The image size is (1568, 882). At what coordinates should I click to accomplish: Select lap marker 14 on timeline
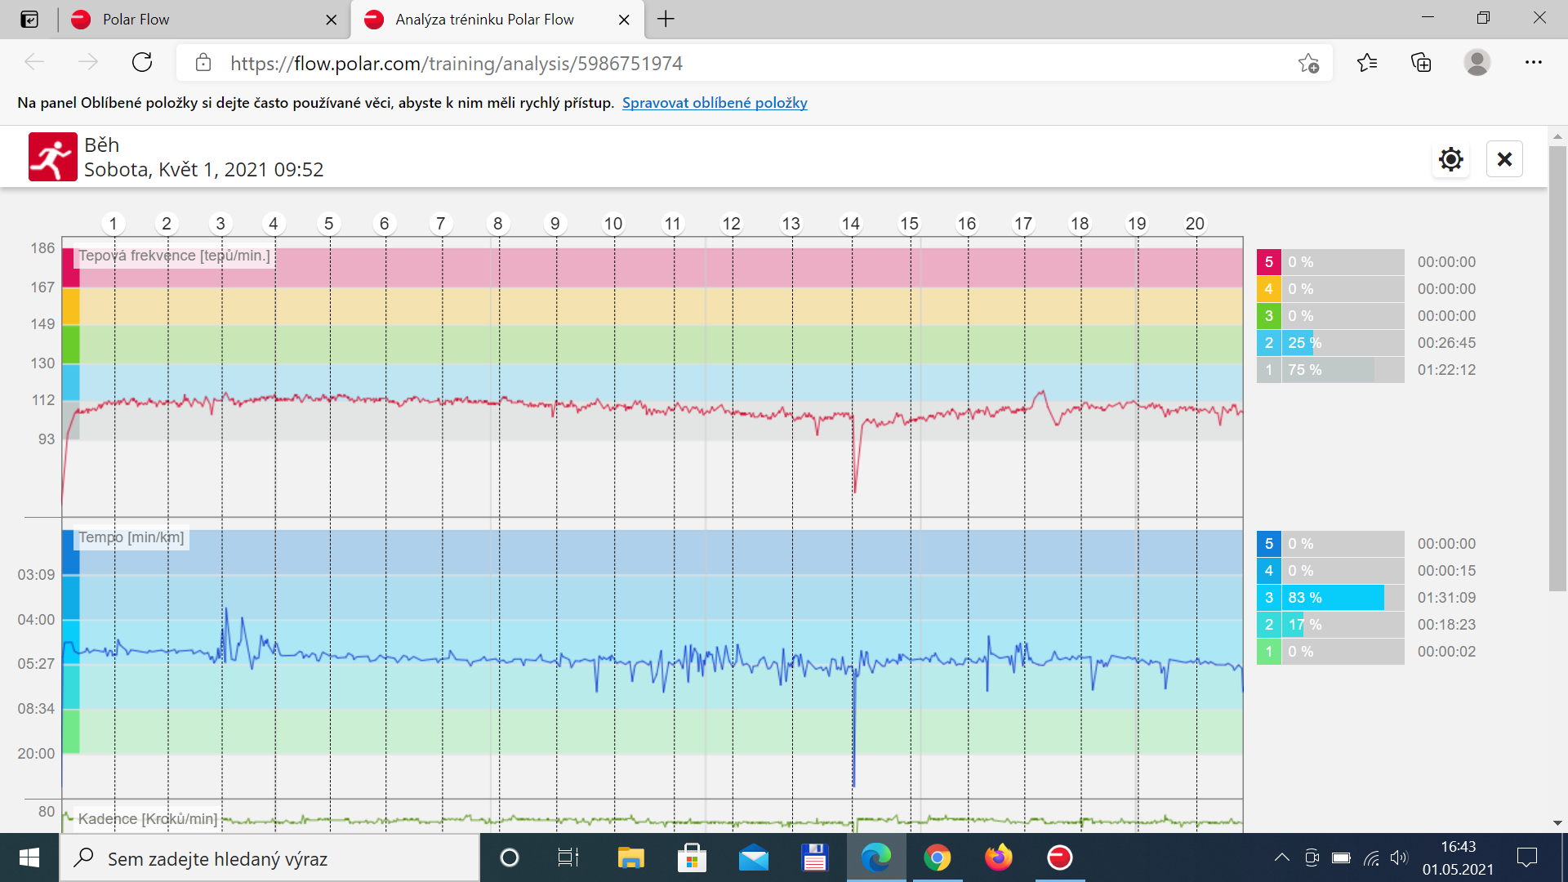pyautogui.click(x=851, y=224)
